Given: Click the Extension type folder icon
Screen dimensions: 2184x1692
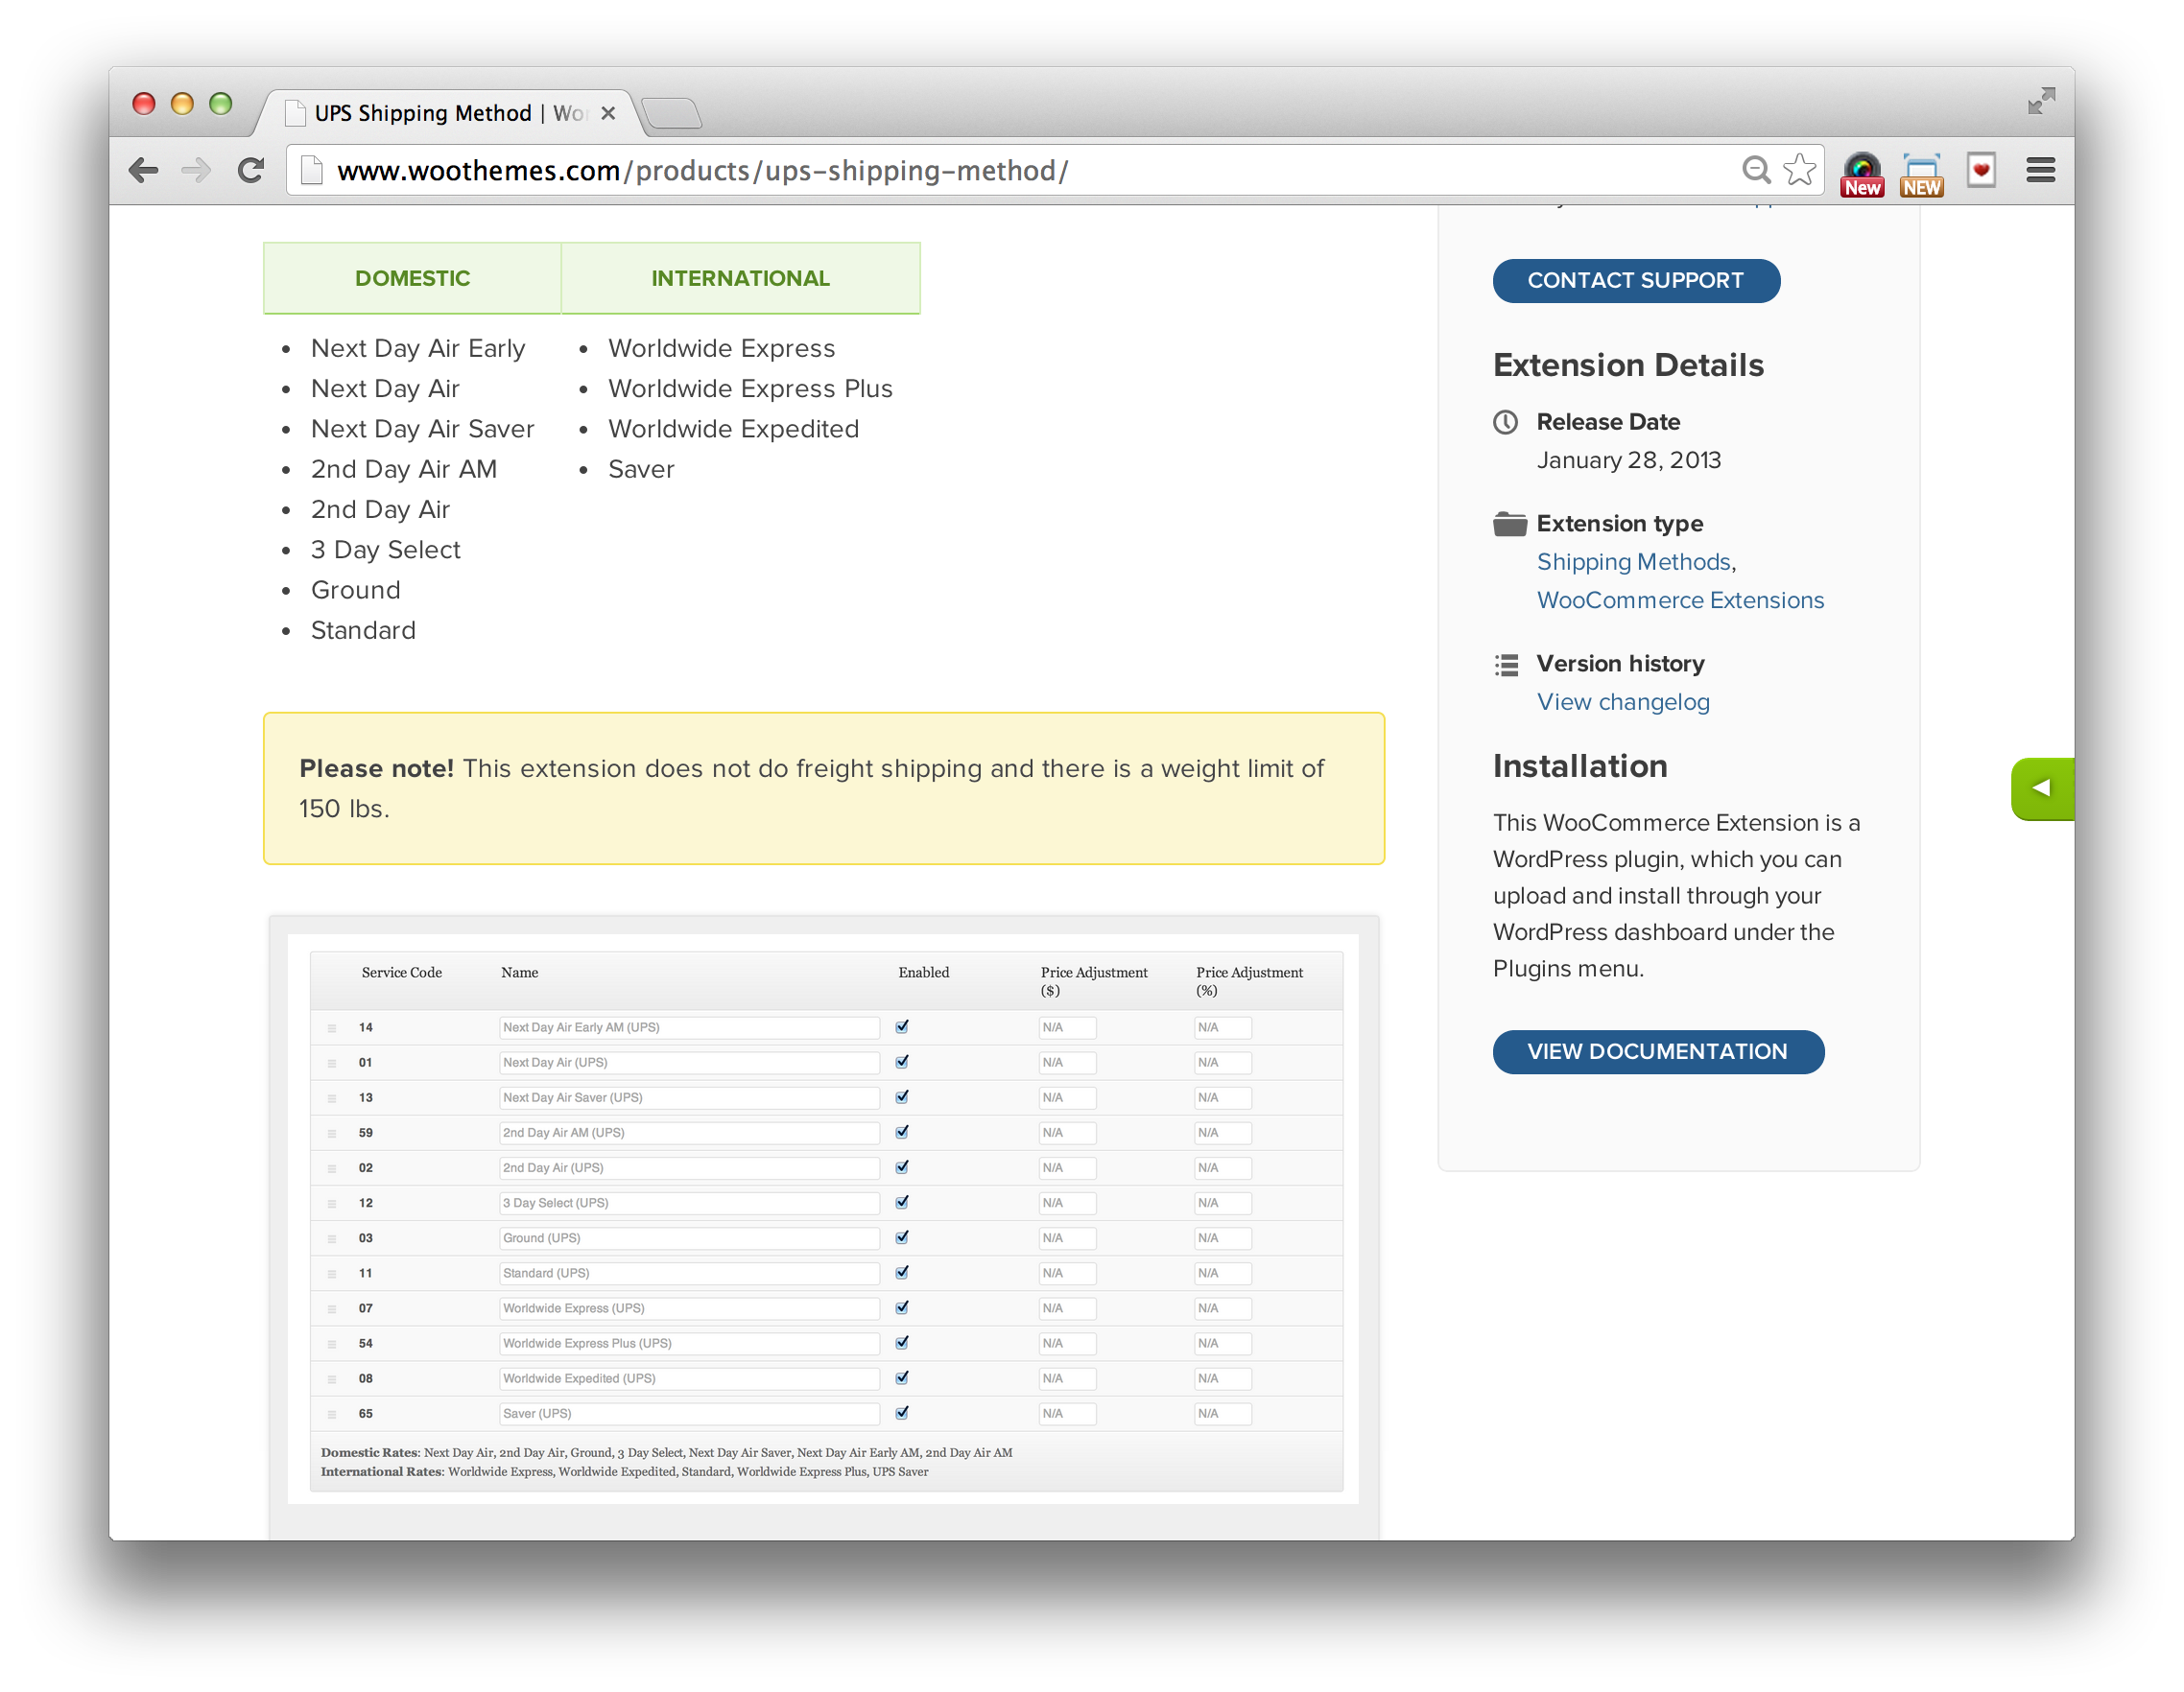Looking at the screenshot, I should click(x=1509, y=524).
